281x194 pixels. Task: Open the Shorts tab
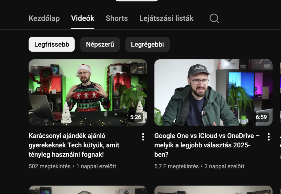117,18
